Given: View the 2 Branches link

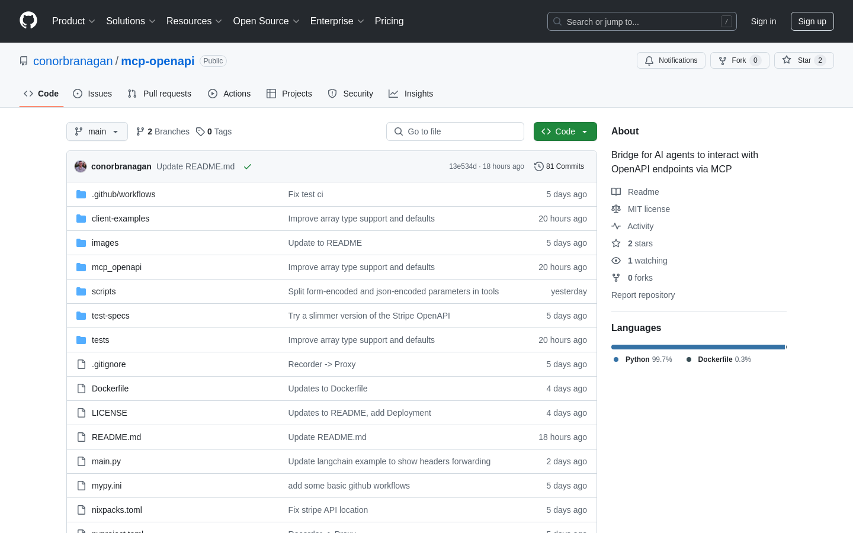Looking at the screenshot, I should (163, 131).
